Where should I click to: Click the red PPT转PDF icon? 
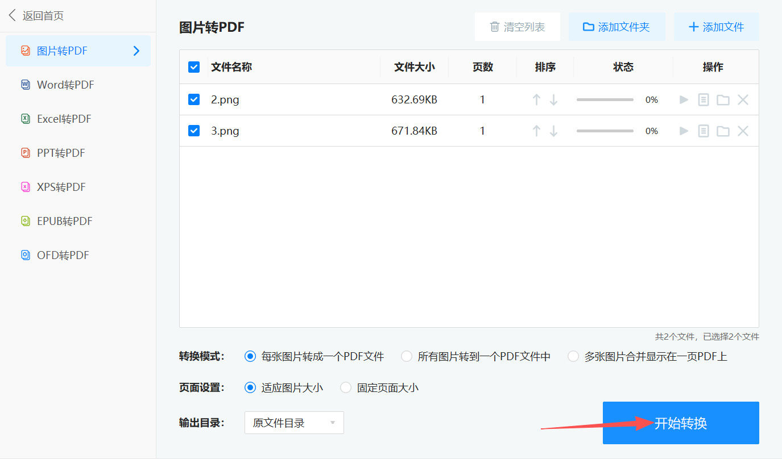pos(25,153)
